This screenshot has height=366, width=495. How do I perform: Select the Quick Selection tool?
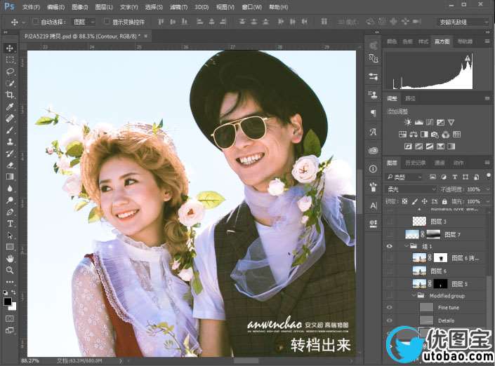pos(10,83)
